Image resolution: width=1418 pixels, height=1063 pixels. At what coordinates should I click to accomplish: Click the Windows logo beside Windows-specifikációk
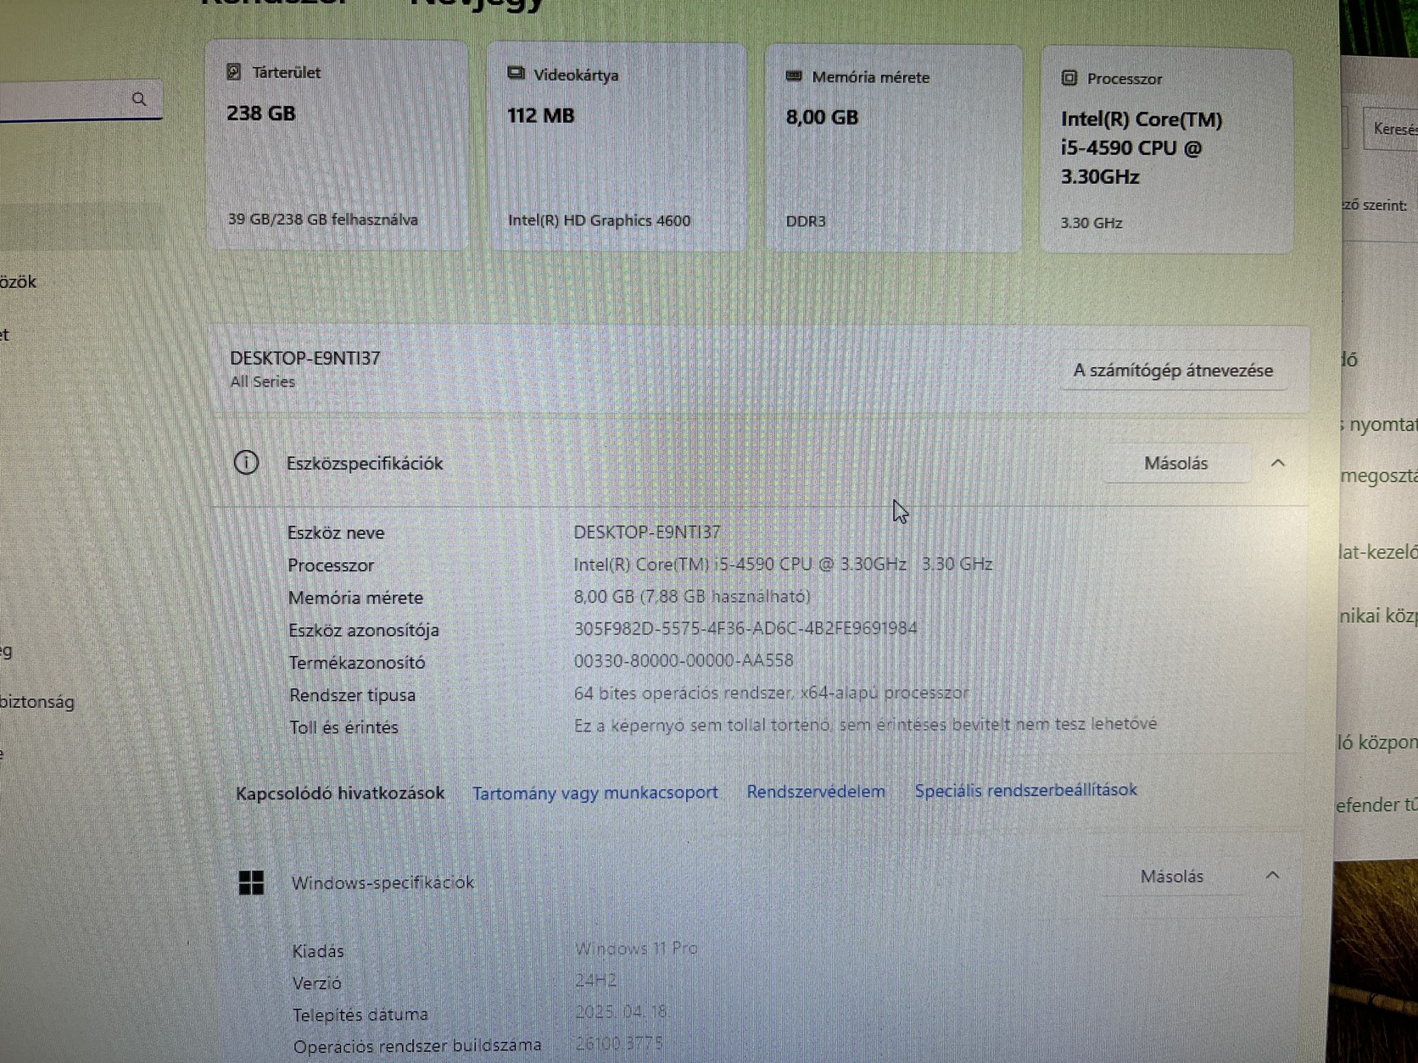[251, 882]
